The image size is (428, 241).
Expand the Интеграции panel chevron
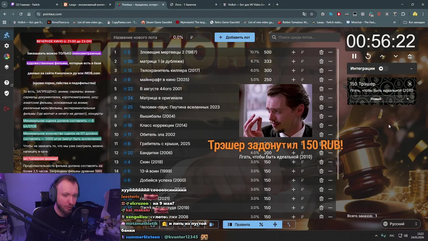tap(411, 69)
